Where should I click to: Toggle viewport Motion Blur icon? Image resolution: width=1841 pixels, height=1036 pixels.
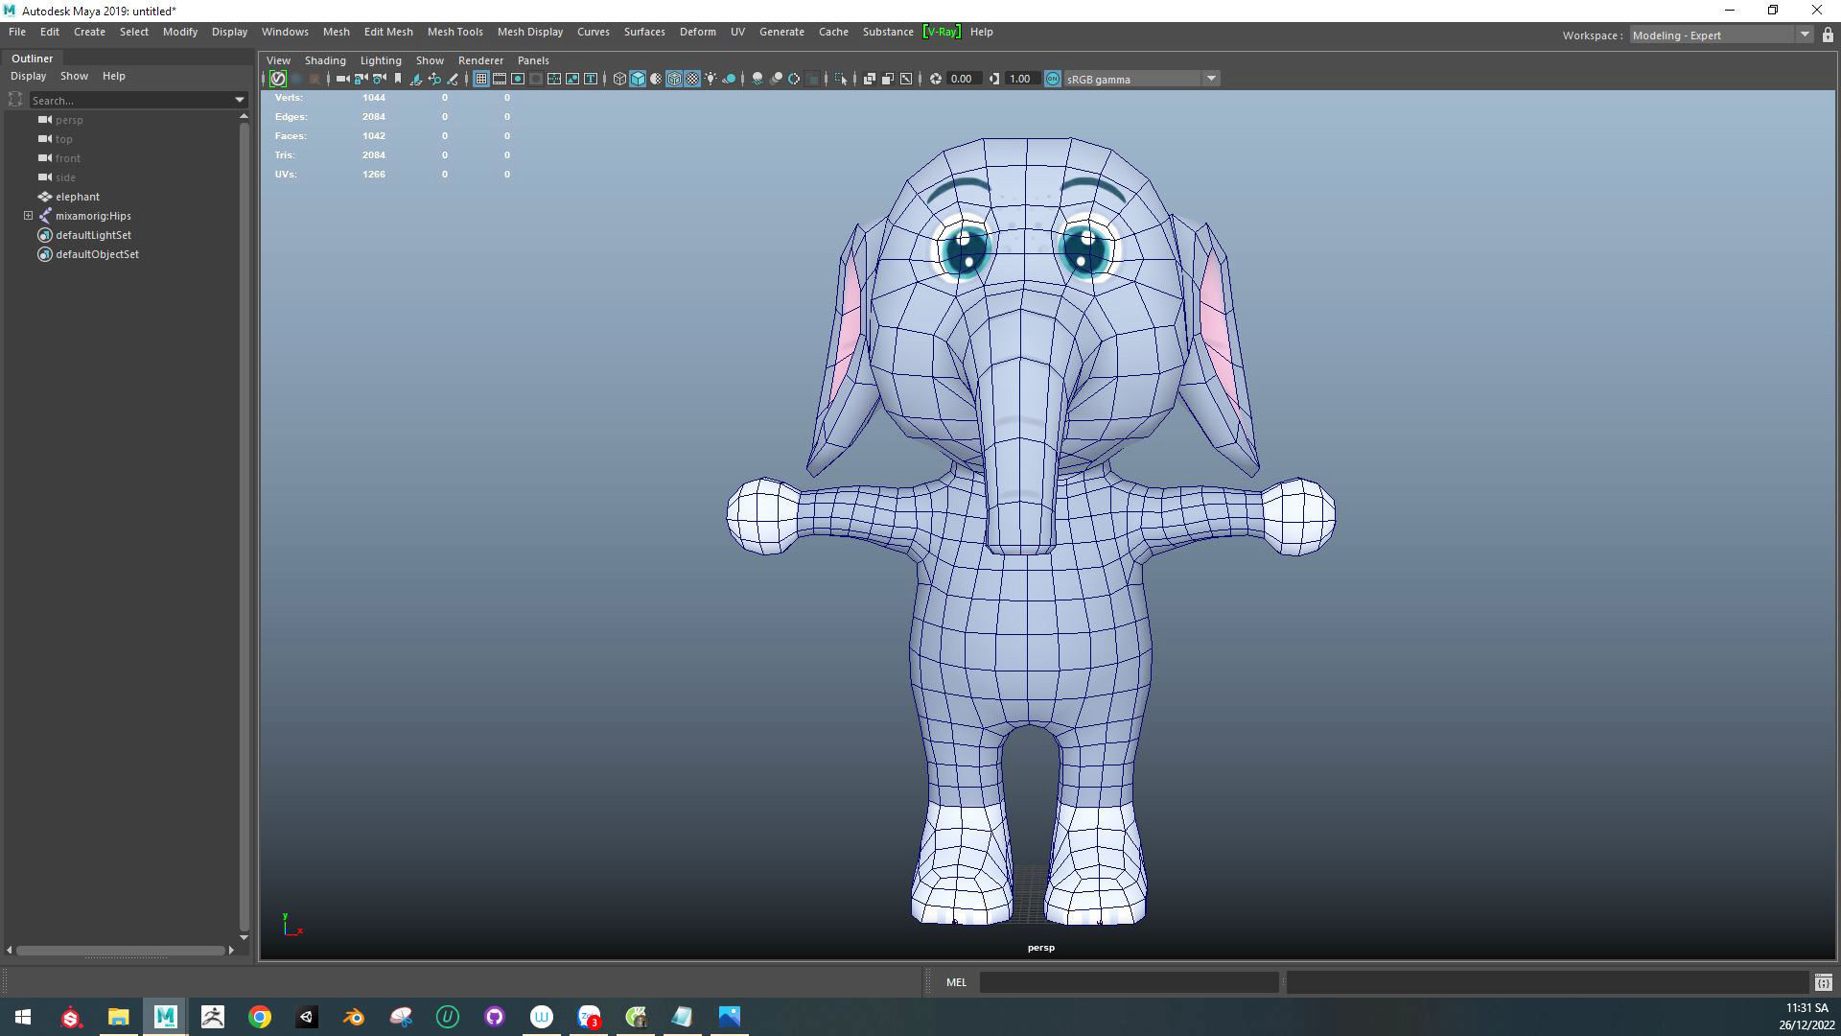coord(776,79)
